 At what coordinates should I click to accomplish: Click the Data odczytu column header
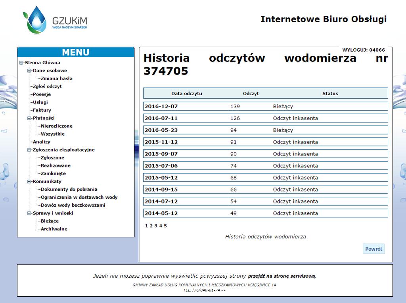pyautogui.click(x=187, y=94)
